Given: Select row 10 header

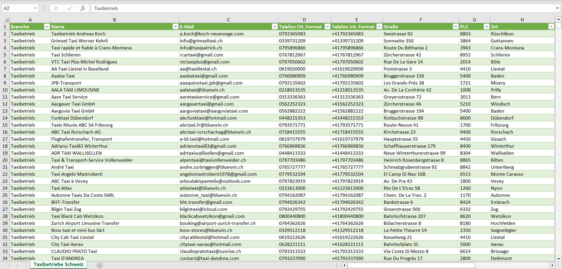Looking at the screenshot, I should tap(5, 90).
